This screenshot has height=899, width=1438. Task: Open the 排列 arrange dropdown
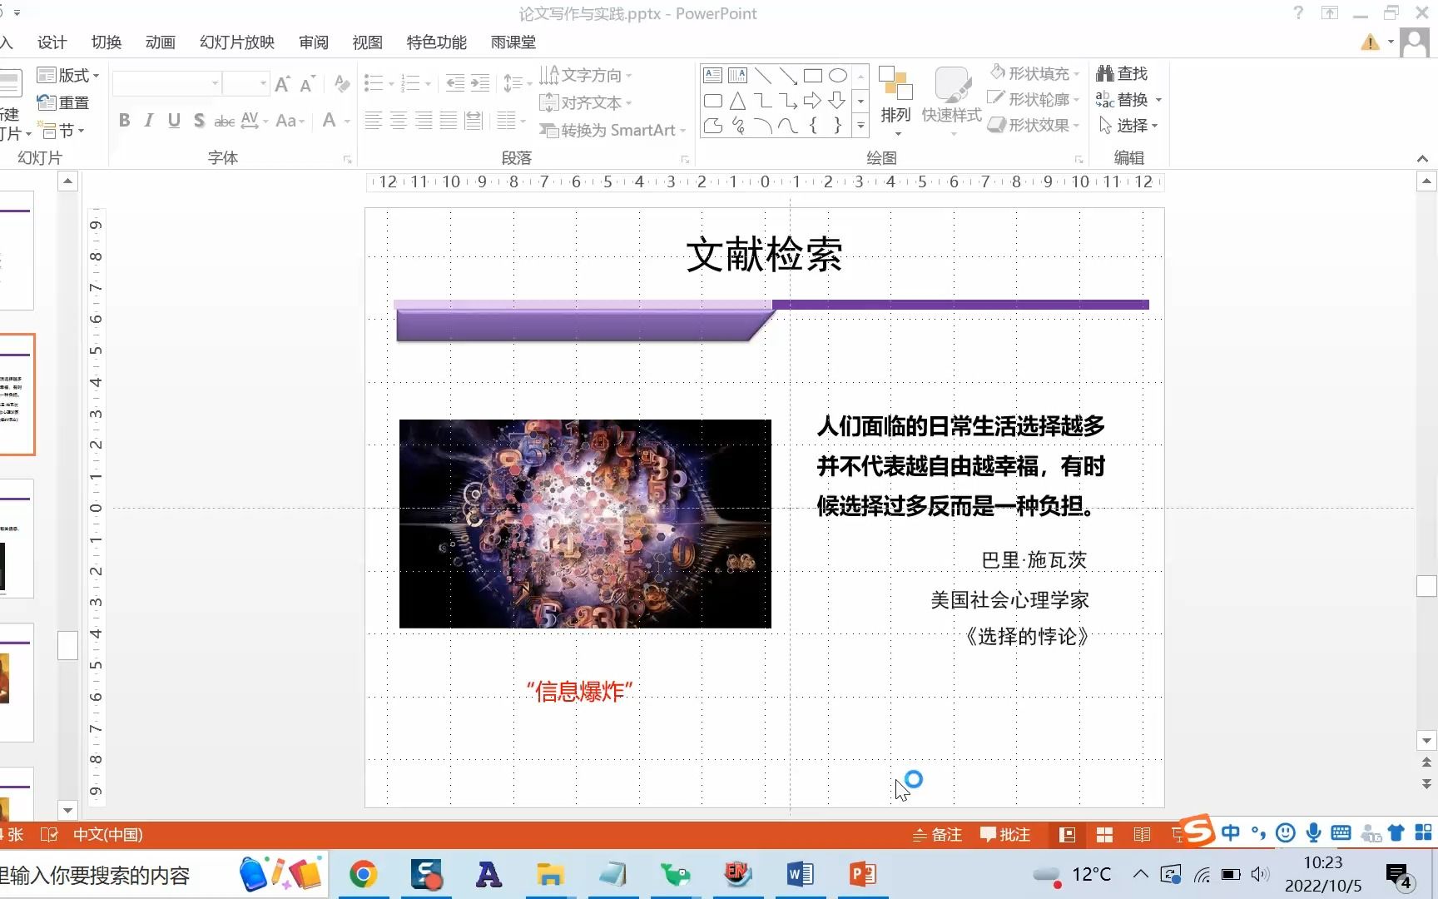[x=895, y=102]
